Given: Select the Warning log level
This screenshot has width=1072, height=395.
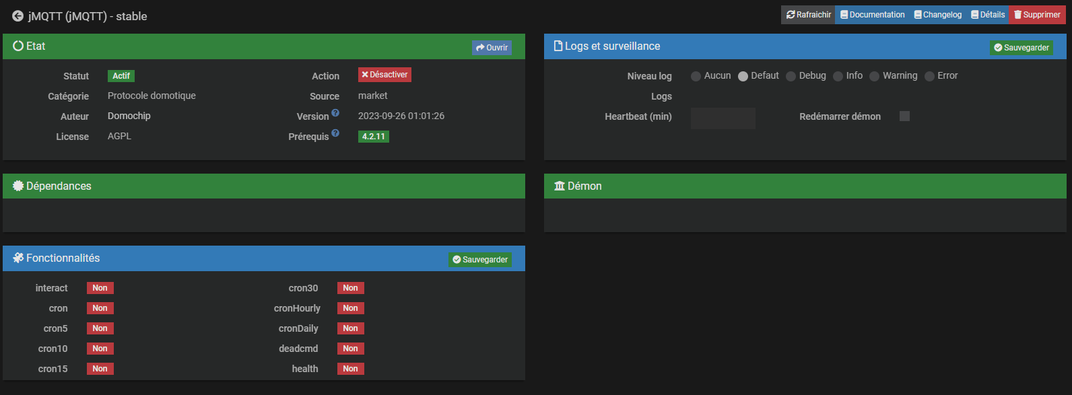Looking at the screenshot, I should point(875,77).
